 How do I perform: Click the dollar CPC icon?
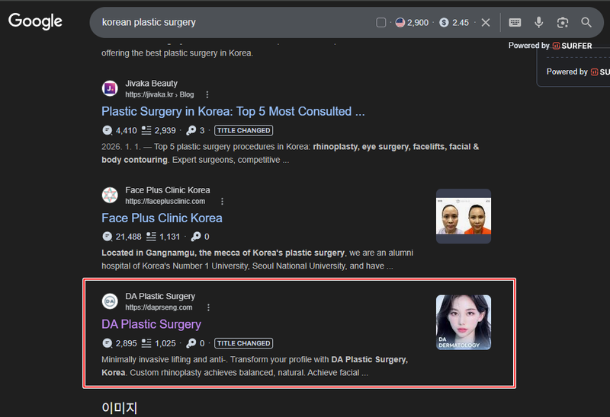(x=444, y=23)
